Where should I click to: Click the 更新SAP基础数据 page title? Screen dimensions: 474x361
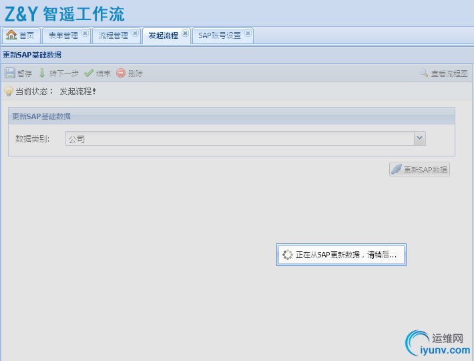click(32, 55)
